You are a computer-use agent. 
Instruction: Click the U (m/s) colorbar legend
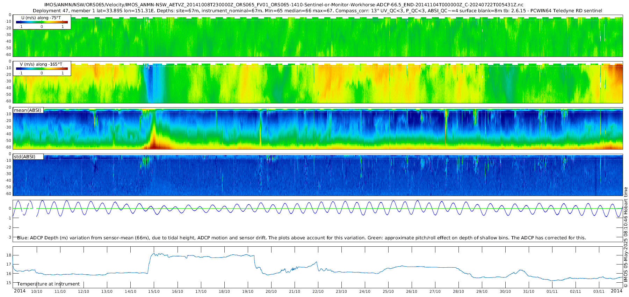pyautogui.click(x=42, y=22)
